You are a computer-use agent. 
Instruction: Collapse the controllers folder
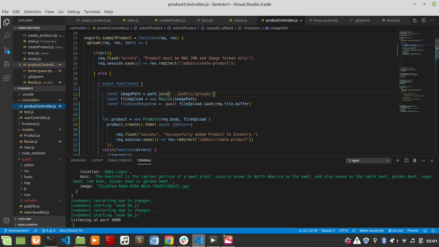pos(30,100)
